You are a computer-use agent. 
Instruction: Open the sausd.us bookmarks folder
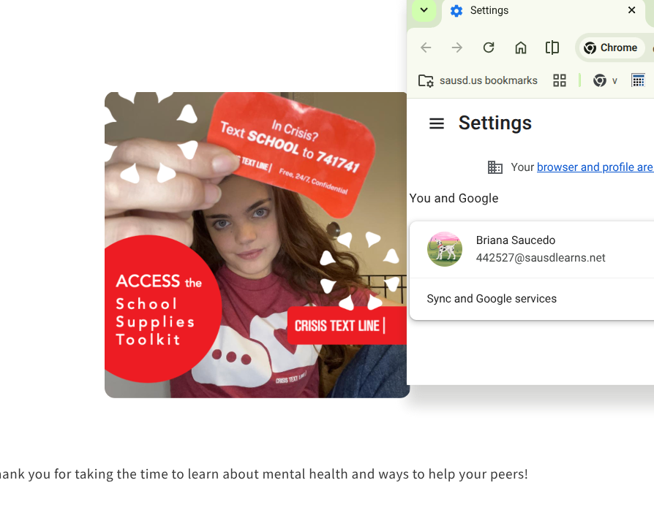pos(478,80)
